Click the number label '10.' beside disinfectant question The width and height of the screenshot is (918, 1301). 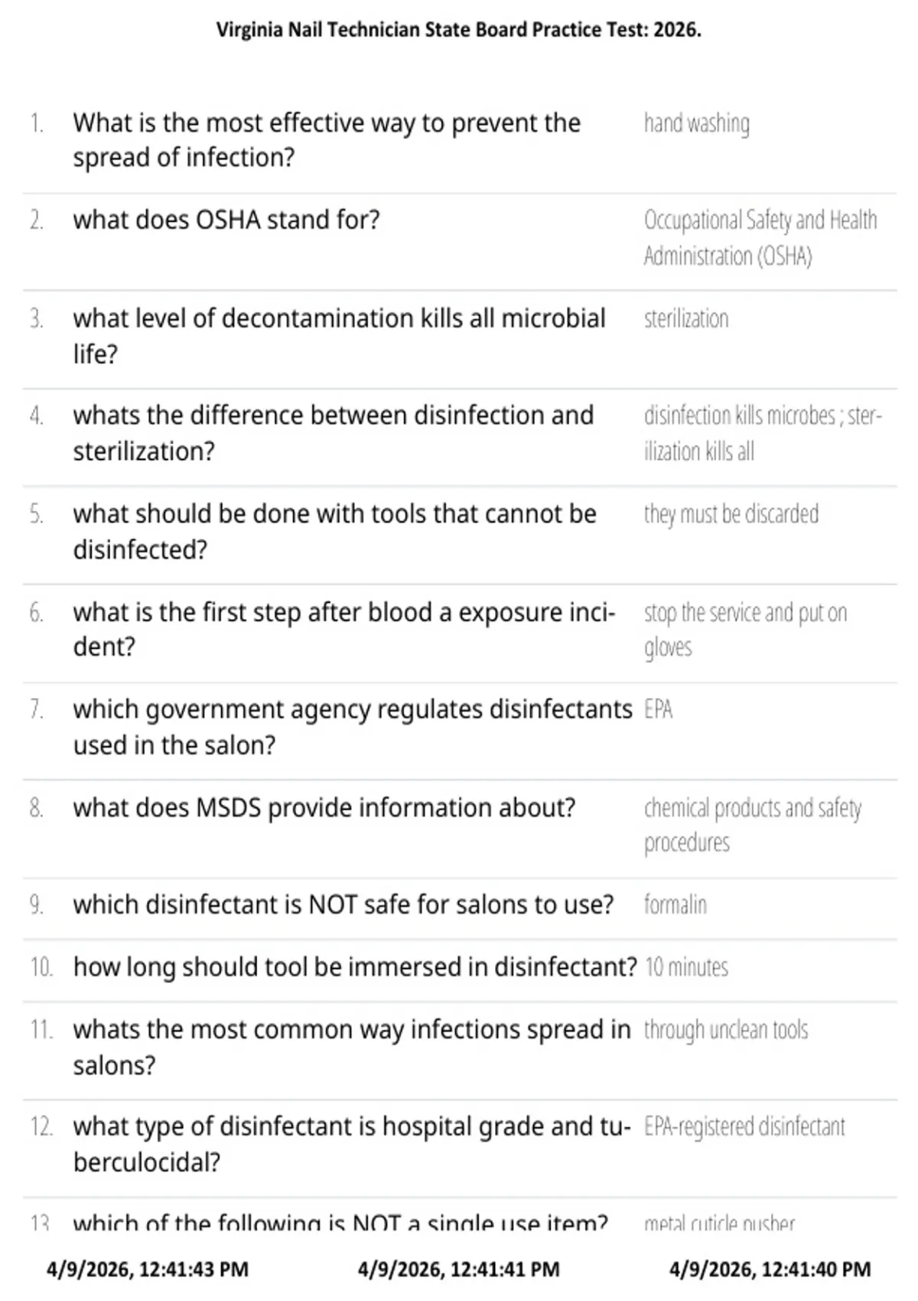[41, 967]
